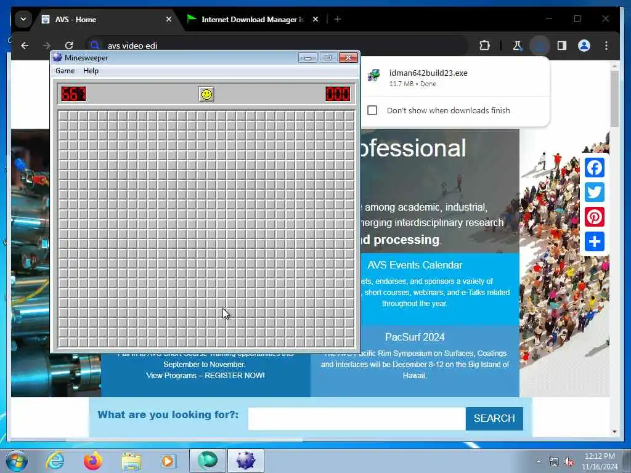
Task: Share the page on Twitter
Action: [595, 192]
